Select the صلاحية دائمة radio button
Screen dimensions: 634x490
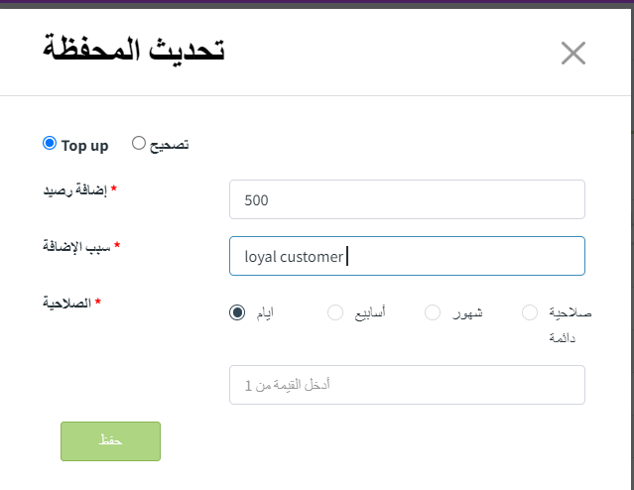(x=529, y=312)
